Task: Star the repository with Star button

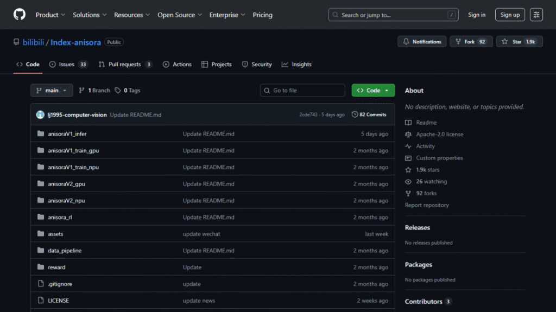Action: point(519,41)
